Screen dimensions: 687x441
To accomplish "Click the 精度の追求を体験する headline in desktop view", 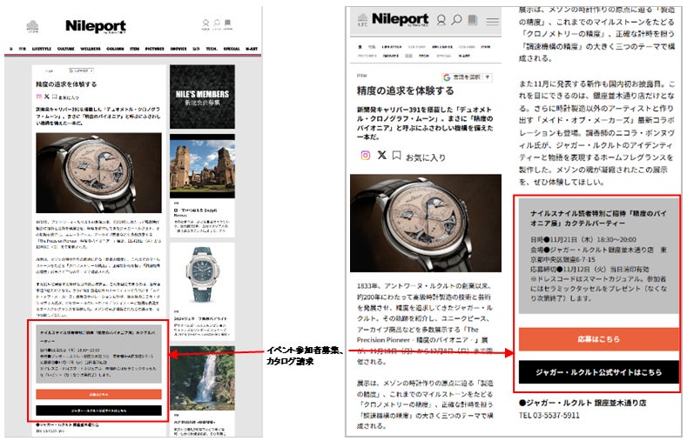I will 66,84.
